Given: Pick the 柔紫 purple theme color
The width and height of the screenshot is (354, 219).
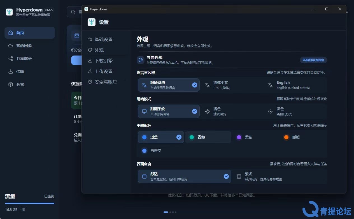Looking at the screenshot, I should click(256, 137).
